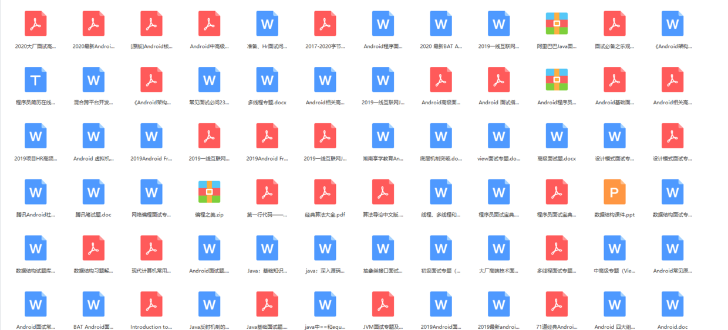This screenshot has width=728, height=330.
Task: Select the 2017-2020字节 PDF icon
Action: click(325, 23)
